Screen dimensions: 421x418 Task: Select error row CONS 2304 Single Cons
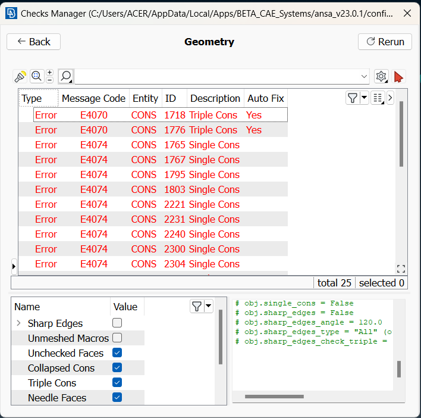(x=153, y=264)
